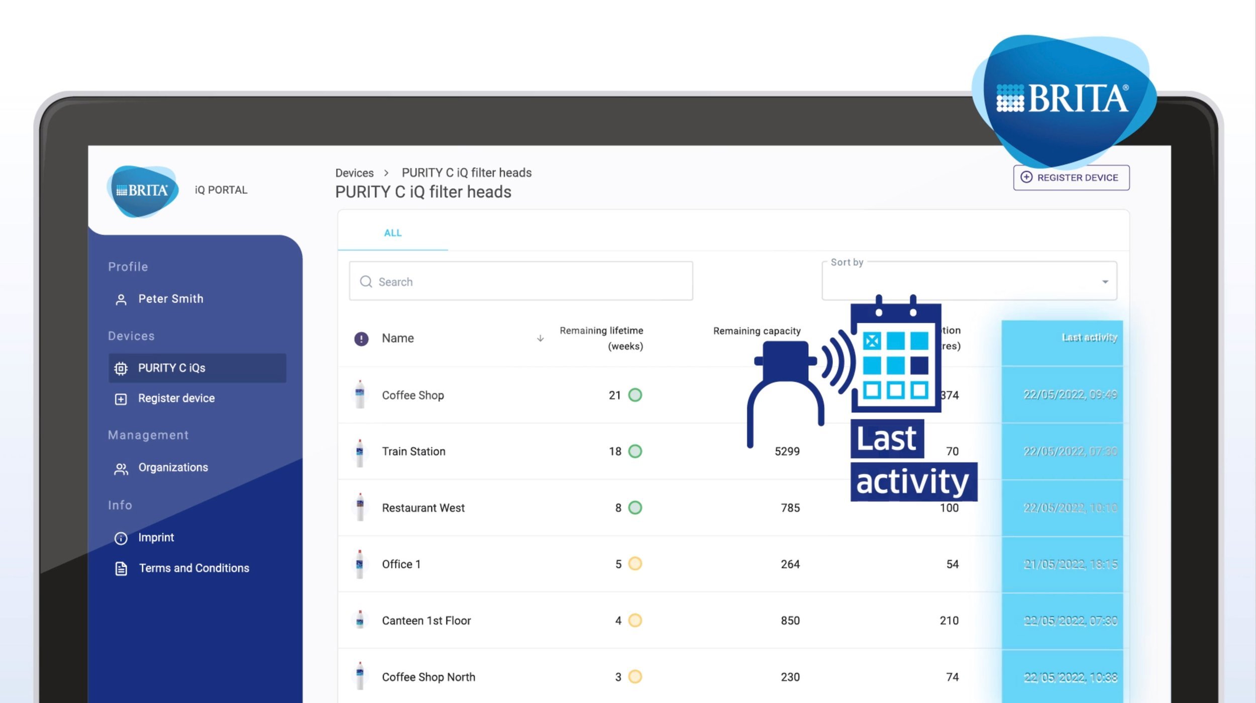Click the filter cartridge thumbnail for Coffee Shop
1256x703 pixels.
(360, 394)
